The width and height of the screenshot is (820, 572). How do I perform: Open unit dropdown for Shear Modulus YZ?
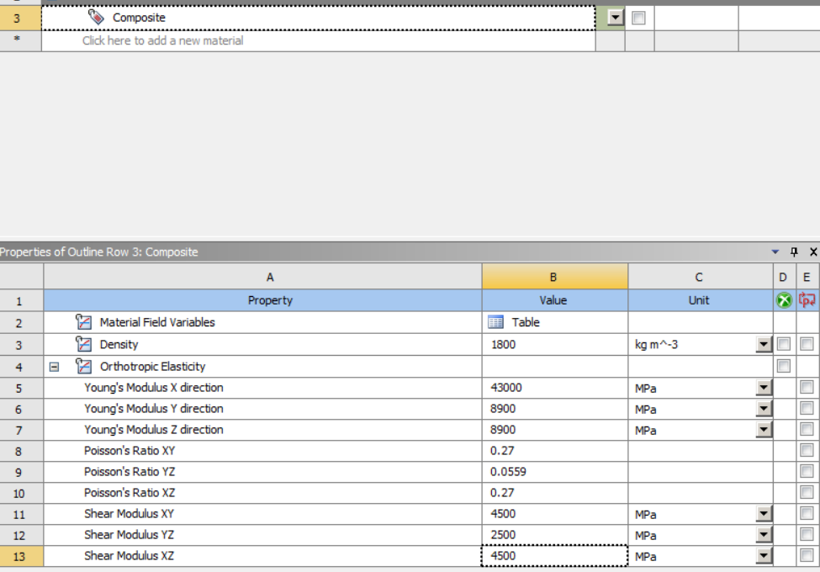click(x=763, y=535)
